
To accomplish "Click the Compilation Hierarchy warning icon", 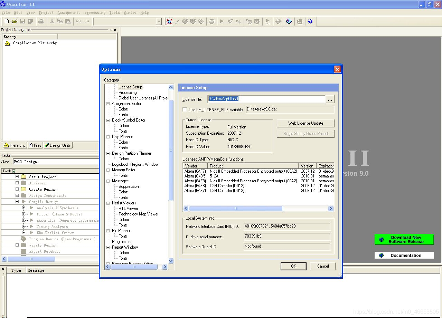I will click(8, 43).
